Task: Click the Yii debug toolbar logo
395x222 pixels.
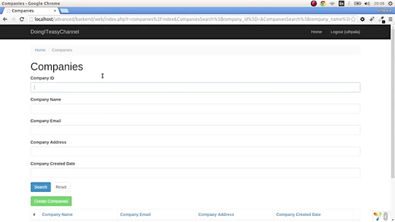Action: point(377,216)
